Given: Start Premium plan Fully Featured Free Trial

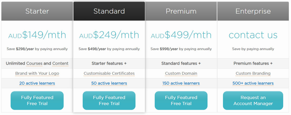Looking at the screenshot, I should (181, 100).
